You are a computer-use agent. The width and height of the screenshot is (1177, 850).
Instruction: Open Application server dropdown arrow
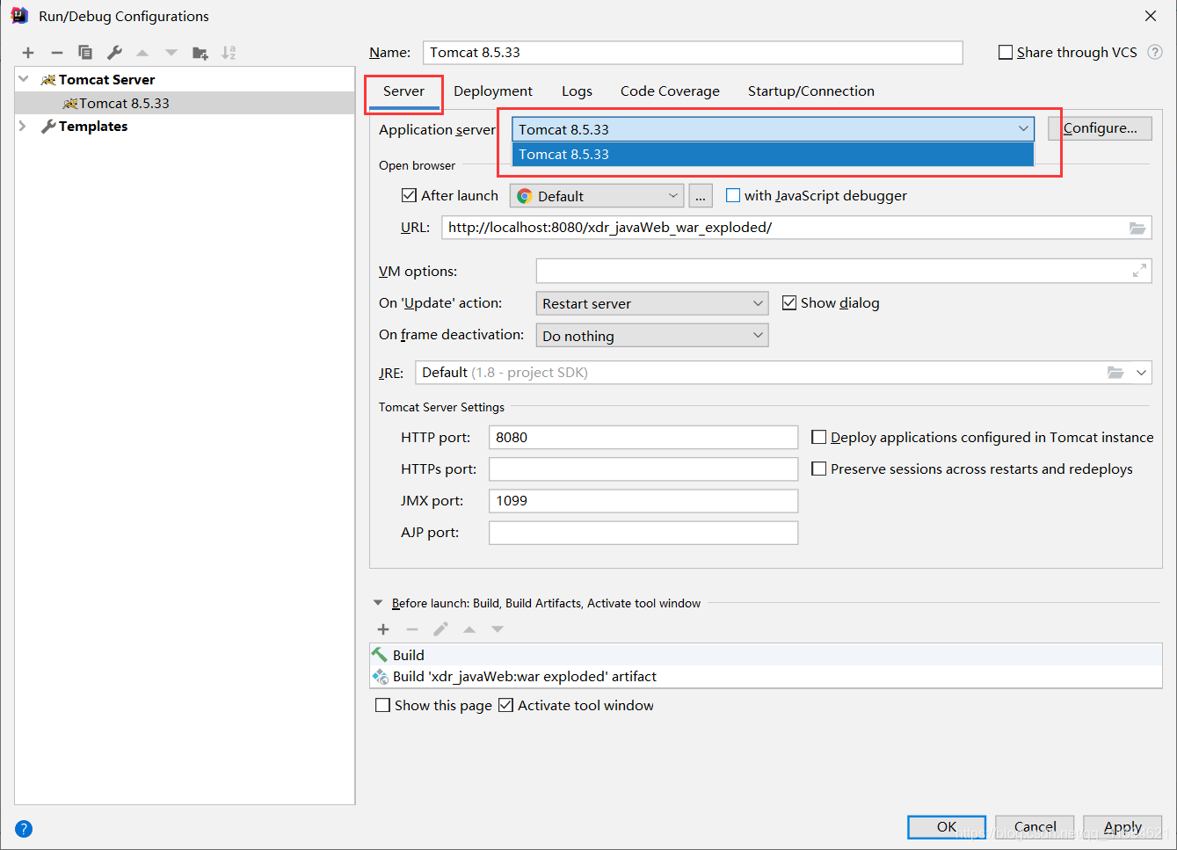pos(1023,129)
